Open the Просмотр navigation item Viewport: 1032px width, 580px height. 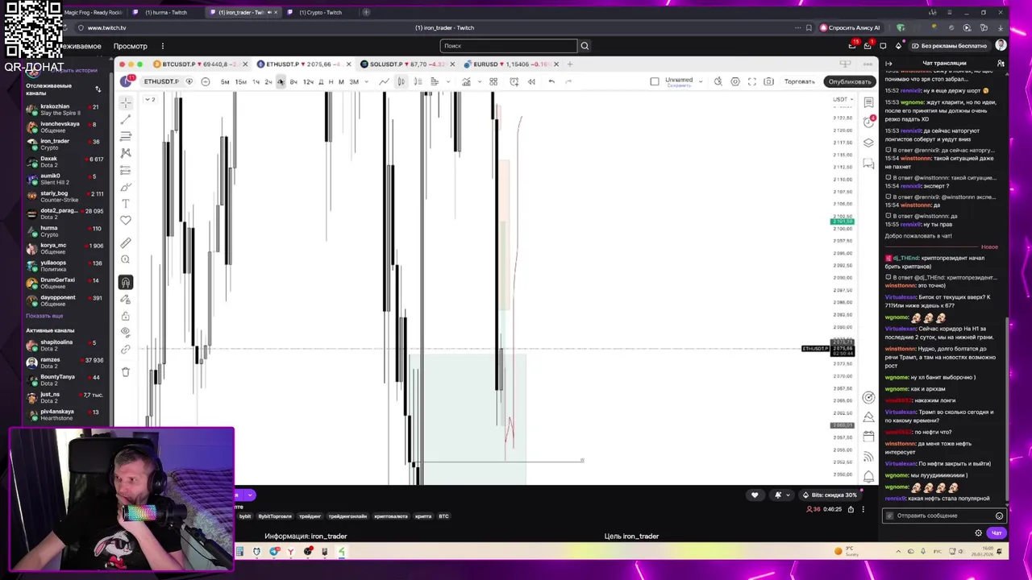[131, 46]
